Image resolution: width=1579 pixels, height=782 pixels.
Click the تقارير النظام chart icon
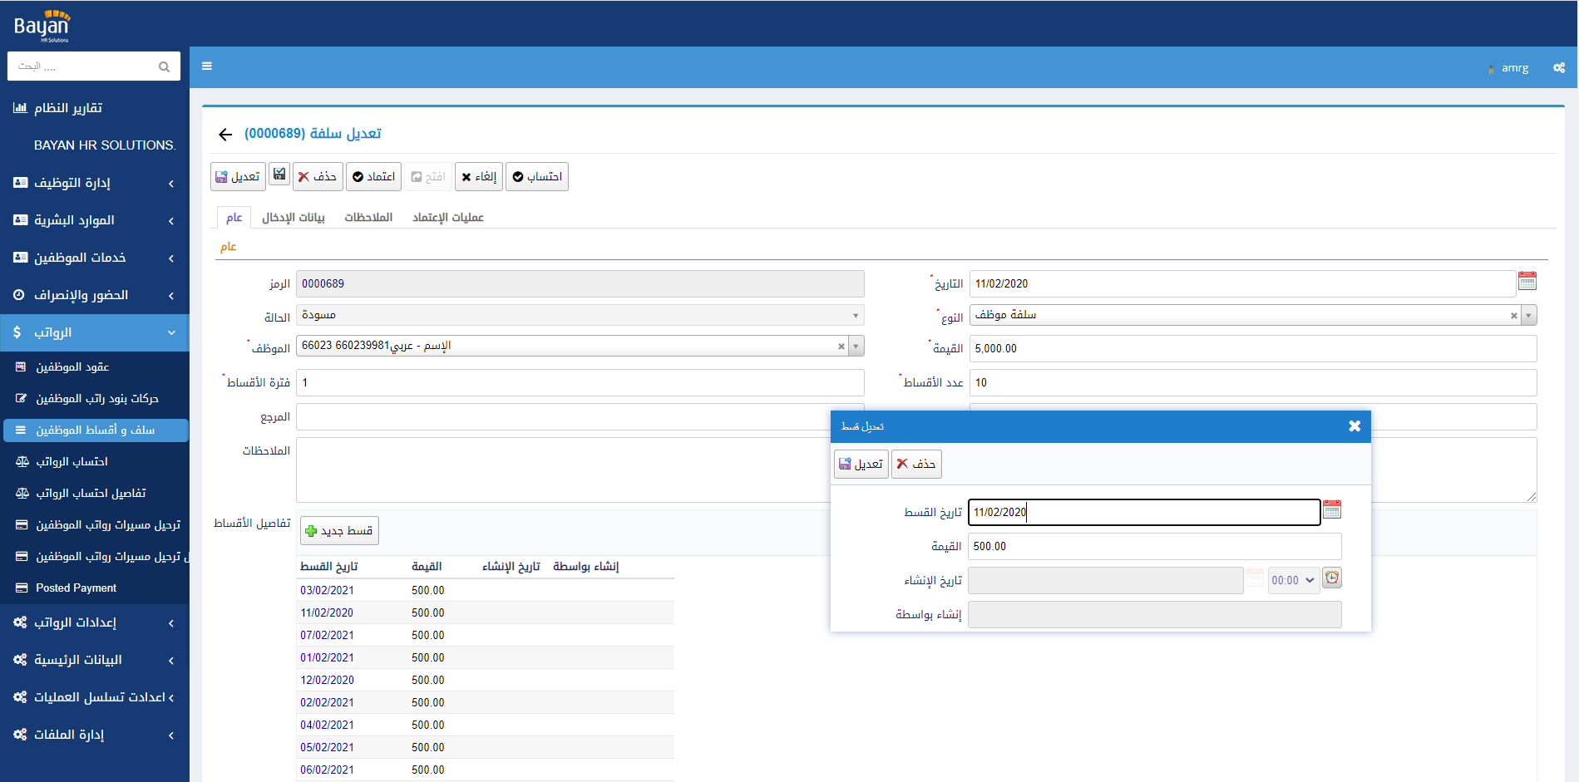click(x=20, y=108)
